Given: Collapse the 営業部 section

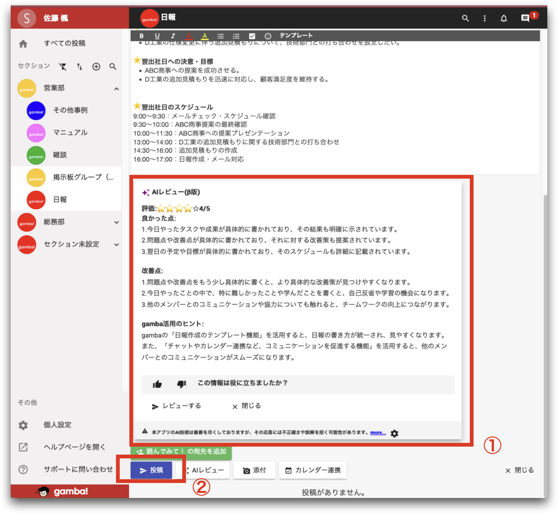Looking at the screenshot, I should click(117, 89).
